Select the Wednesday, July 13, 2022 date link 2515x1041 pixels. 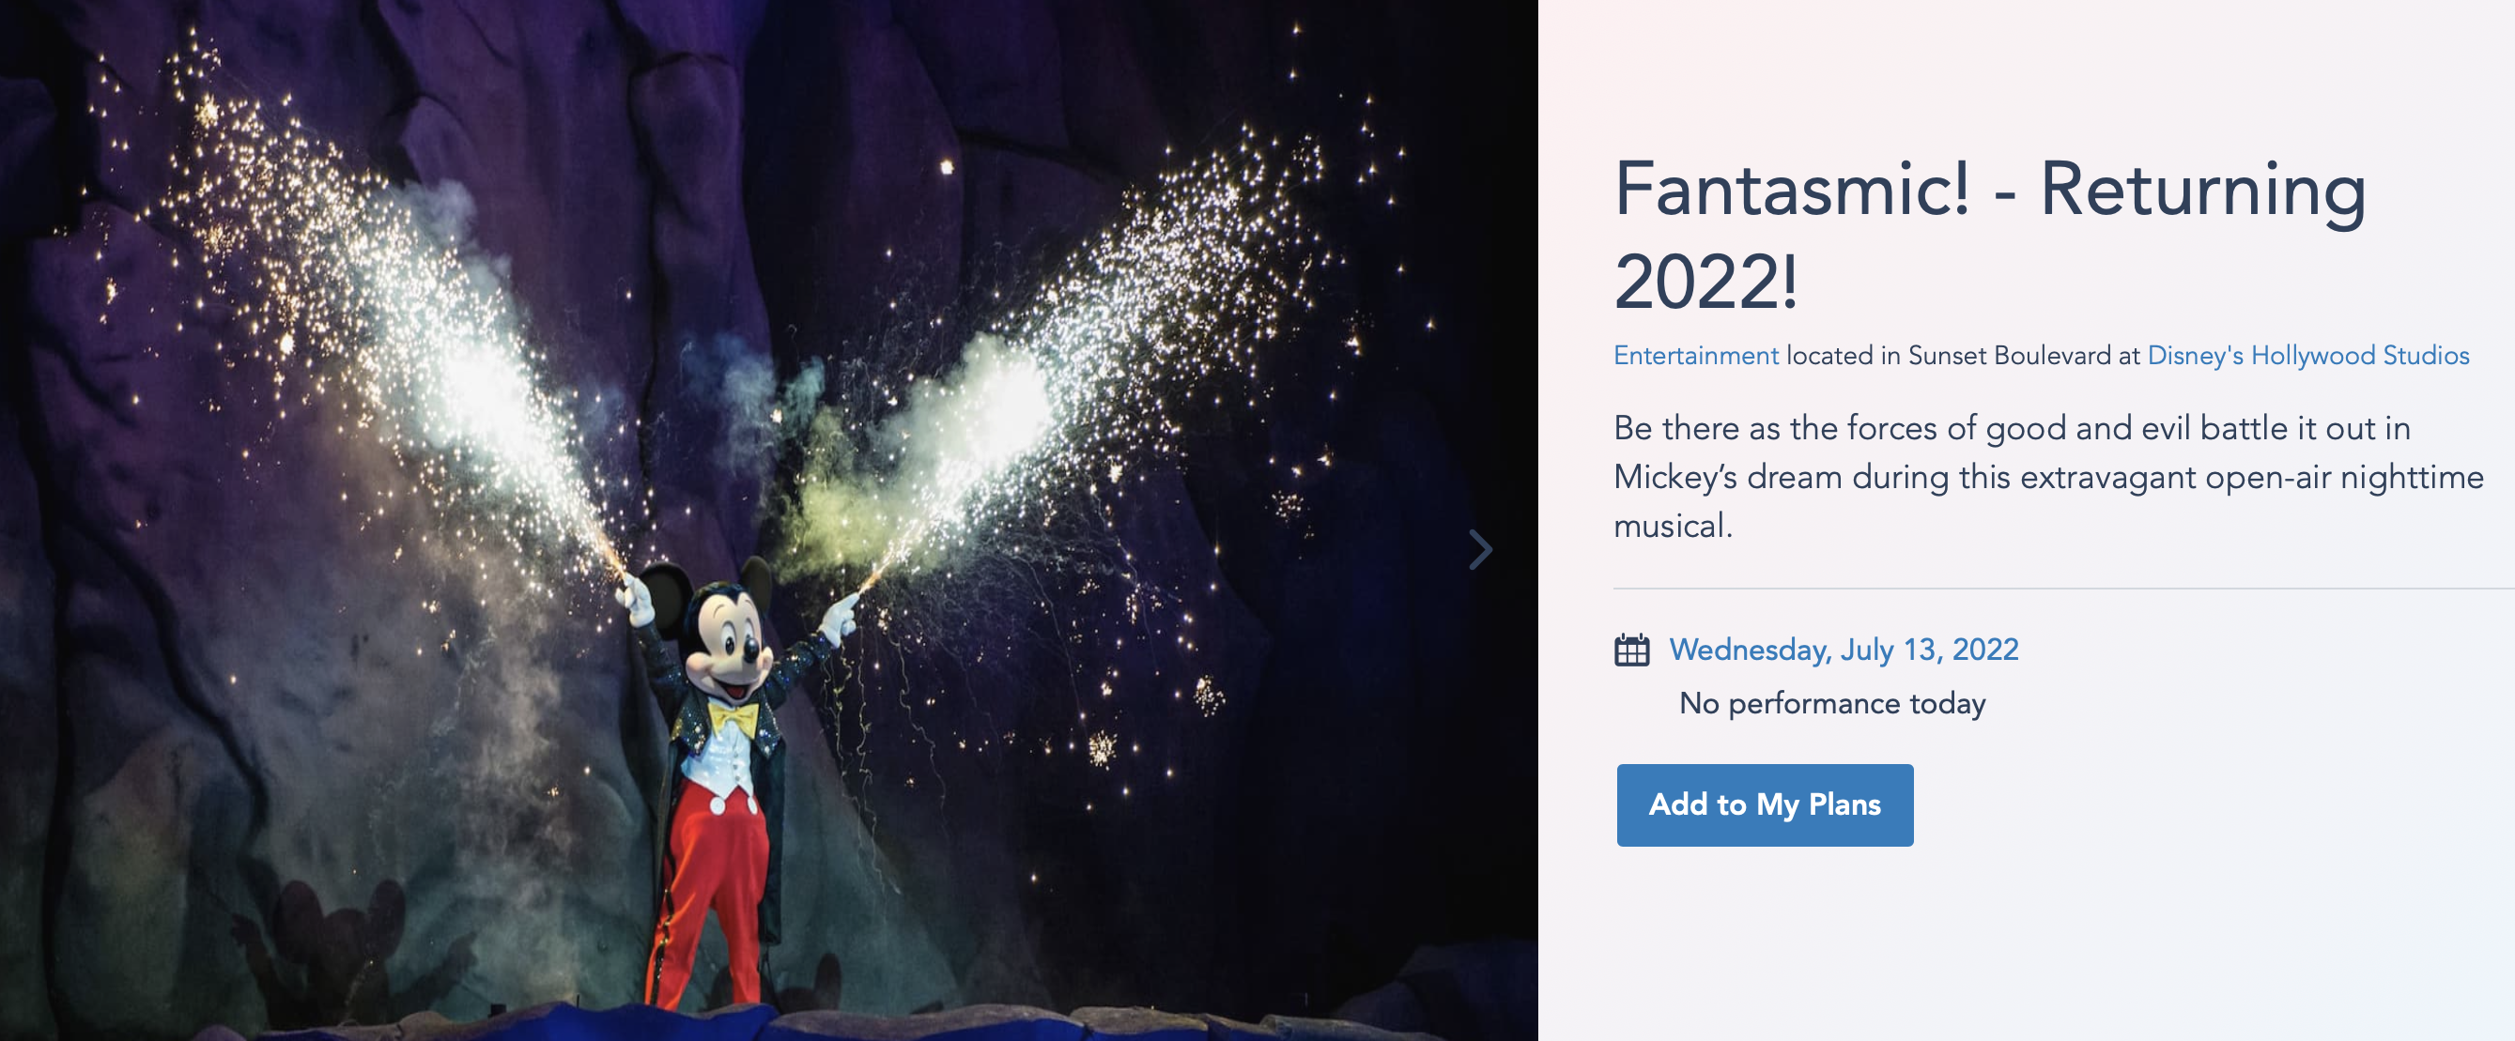point(1844,650)
